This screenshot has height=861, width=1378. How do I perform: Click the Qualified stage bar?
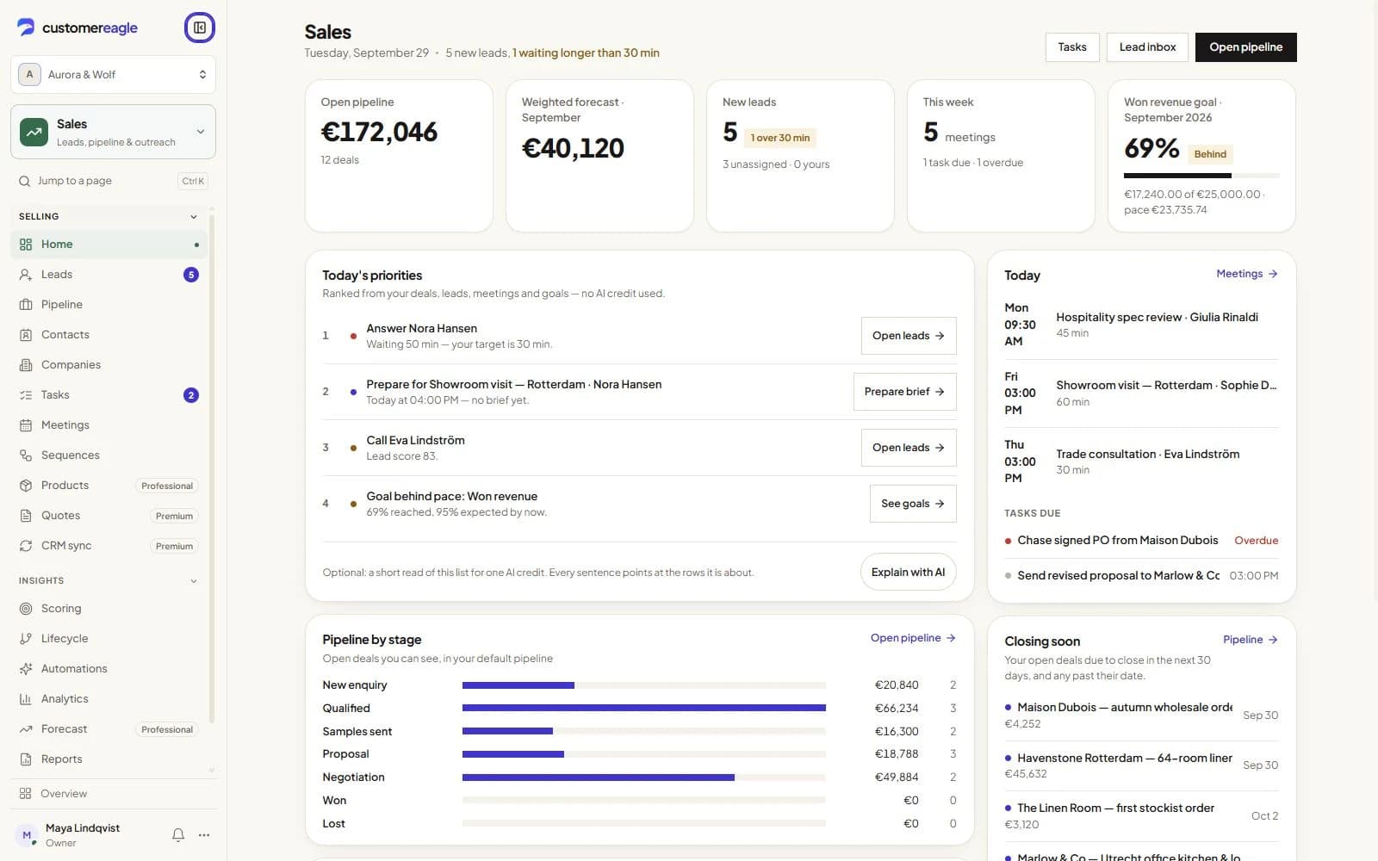coord(644,708)
